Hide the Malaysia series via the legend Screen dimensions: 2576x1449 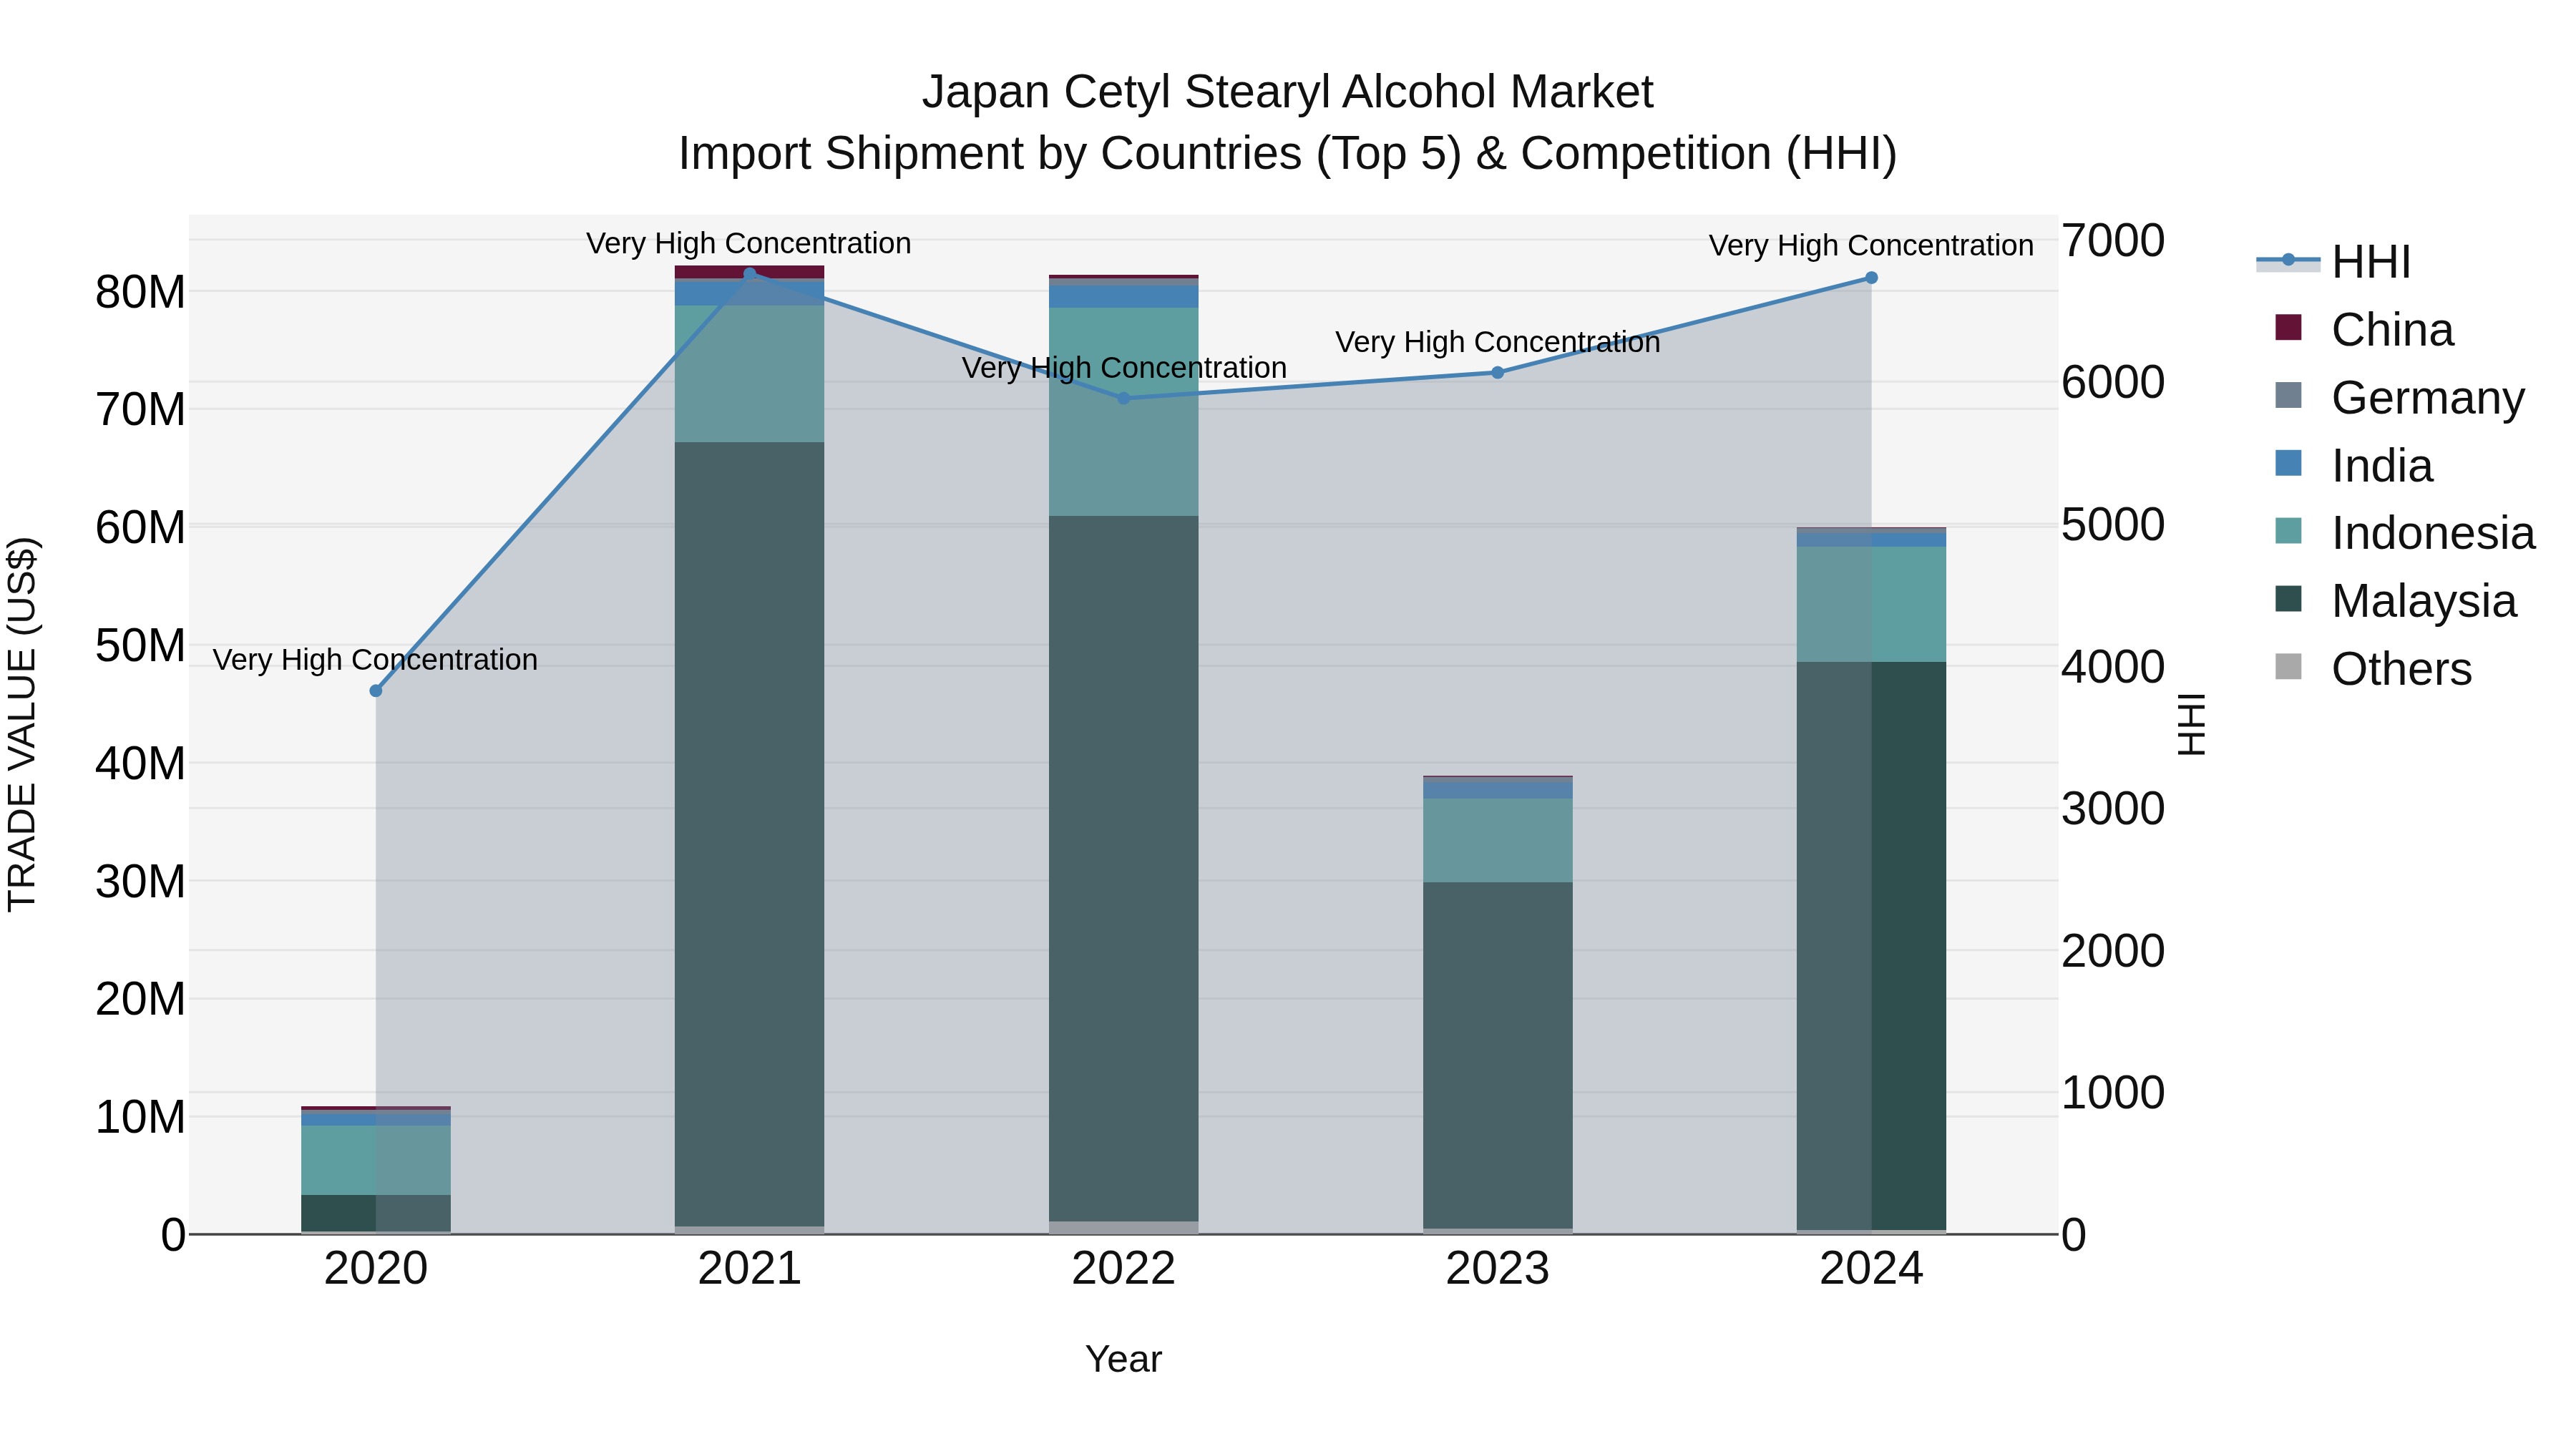2423,601
